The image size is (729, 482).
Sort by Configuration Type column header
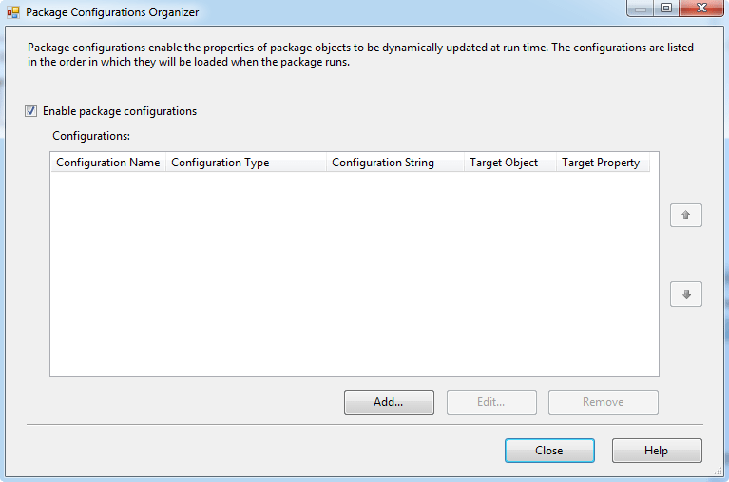coord(246,163)
